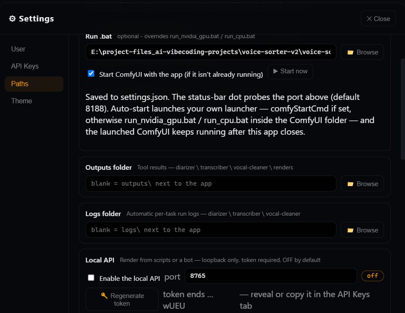405x313 pixels.
Task: Switch to the API Keys section
Action: click(x=25, y=66)
